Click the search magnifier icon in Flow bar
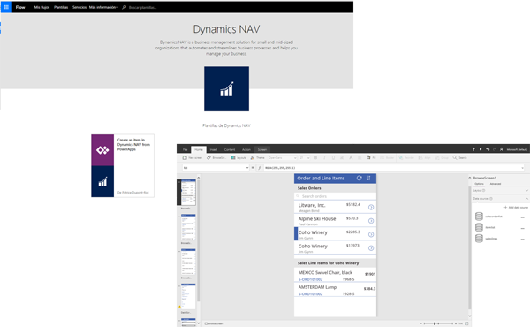This screenshot has width=530, height=327. pyautogui.click(x=124, y=7)
